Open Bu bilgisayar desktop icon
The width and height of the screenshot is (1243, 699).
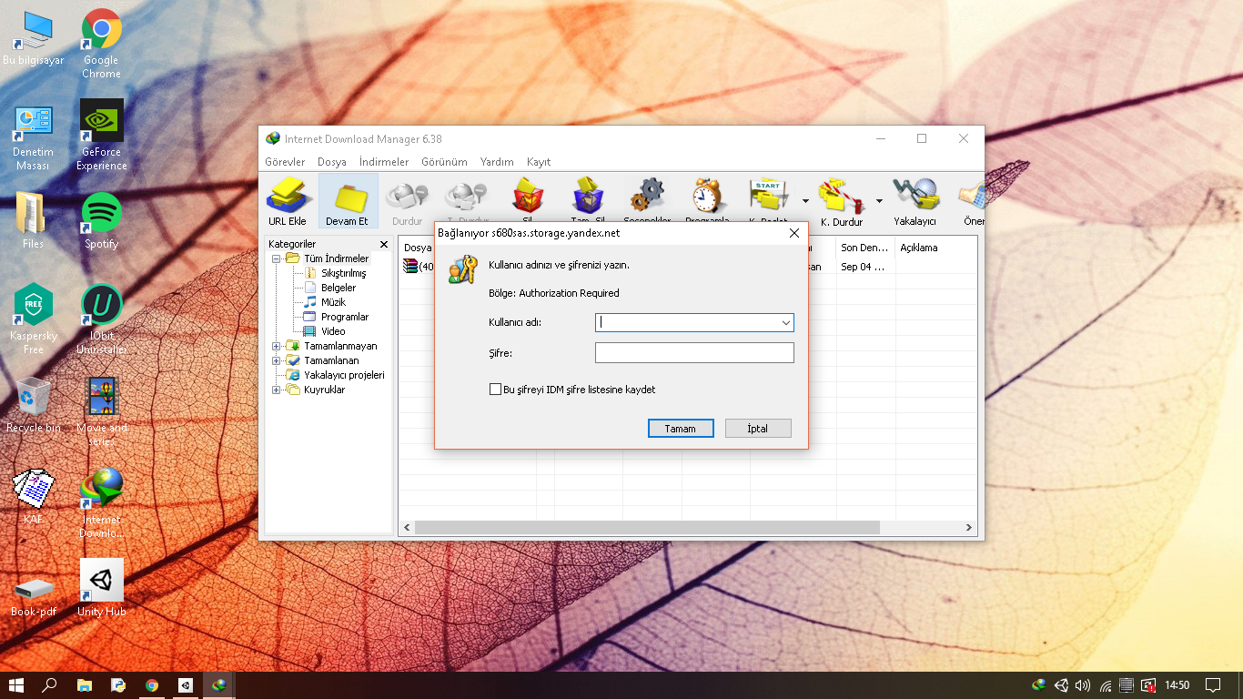pyautogui.click(x=33, y=38)
